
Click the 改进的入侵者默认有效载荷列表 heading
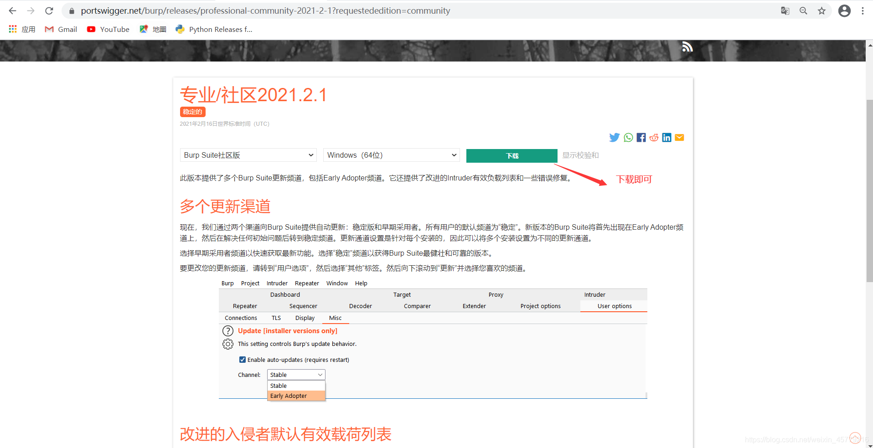coord(285,434)
